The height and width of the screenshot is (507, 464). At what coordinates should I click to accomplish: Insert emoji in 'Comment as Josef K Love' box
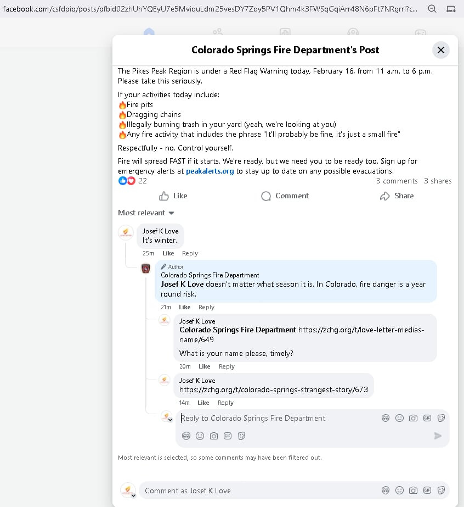(x=400, y=491)
